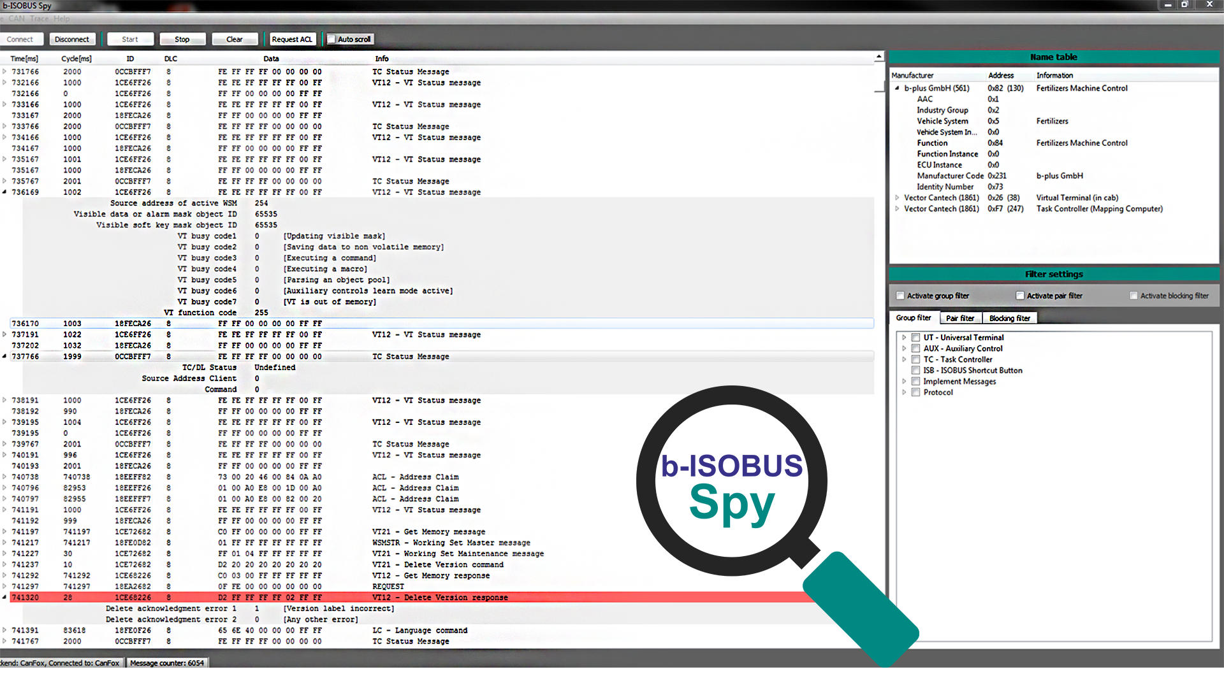Screen dimensions: 1224x688
Task: Open the Help menu
Action: [62, 18]
